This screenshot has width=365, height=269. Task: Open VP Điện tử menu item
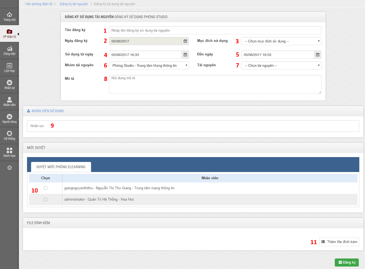pyautogui.click(x=9, y=34)
